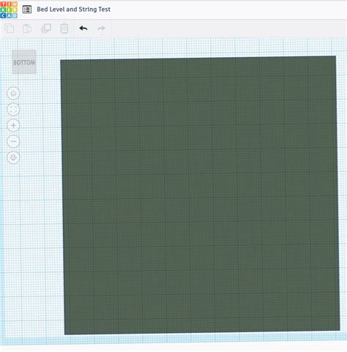Image resolution: width=347 pixels, height=352 pixels.
Task: Click empty toolbar space right of Redo
Action: pyautogui.click(x=227, y=29)
